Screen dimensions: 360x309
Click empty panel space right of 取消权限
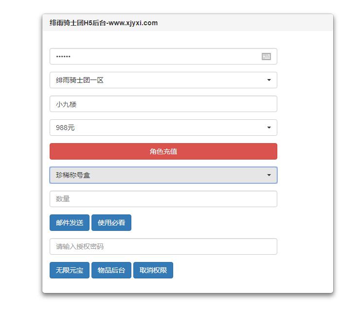[243, 270]
